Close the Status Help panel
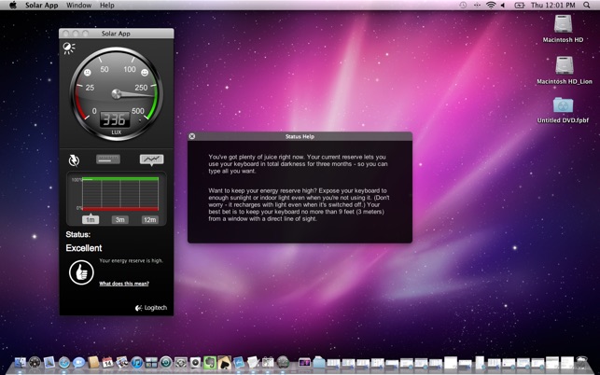 tap(192, 136)
